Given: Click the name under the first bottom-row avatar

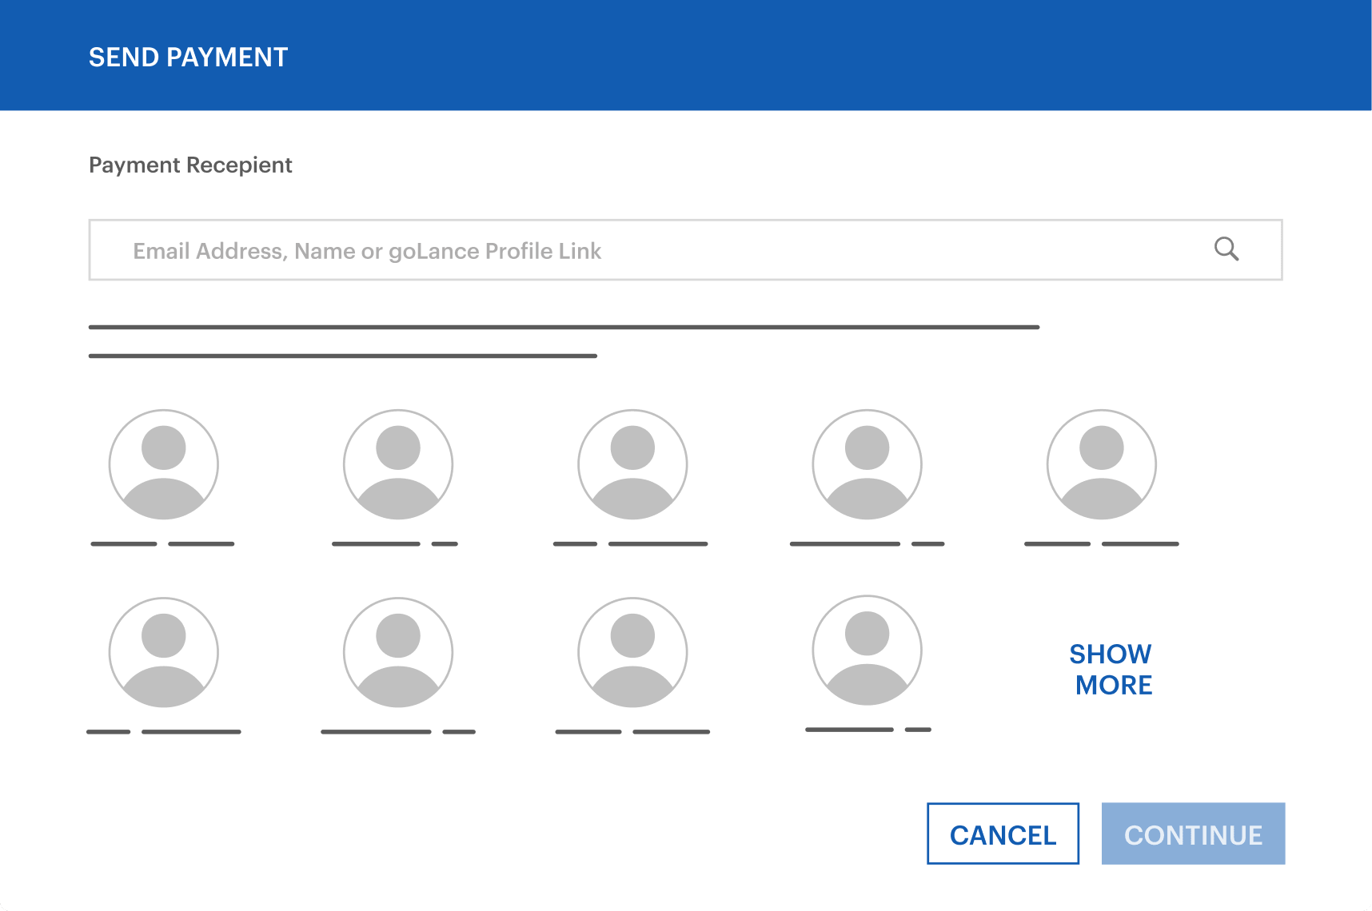Looking at the screenshot, I should click(x=163, y=732).
